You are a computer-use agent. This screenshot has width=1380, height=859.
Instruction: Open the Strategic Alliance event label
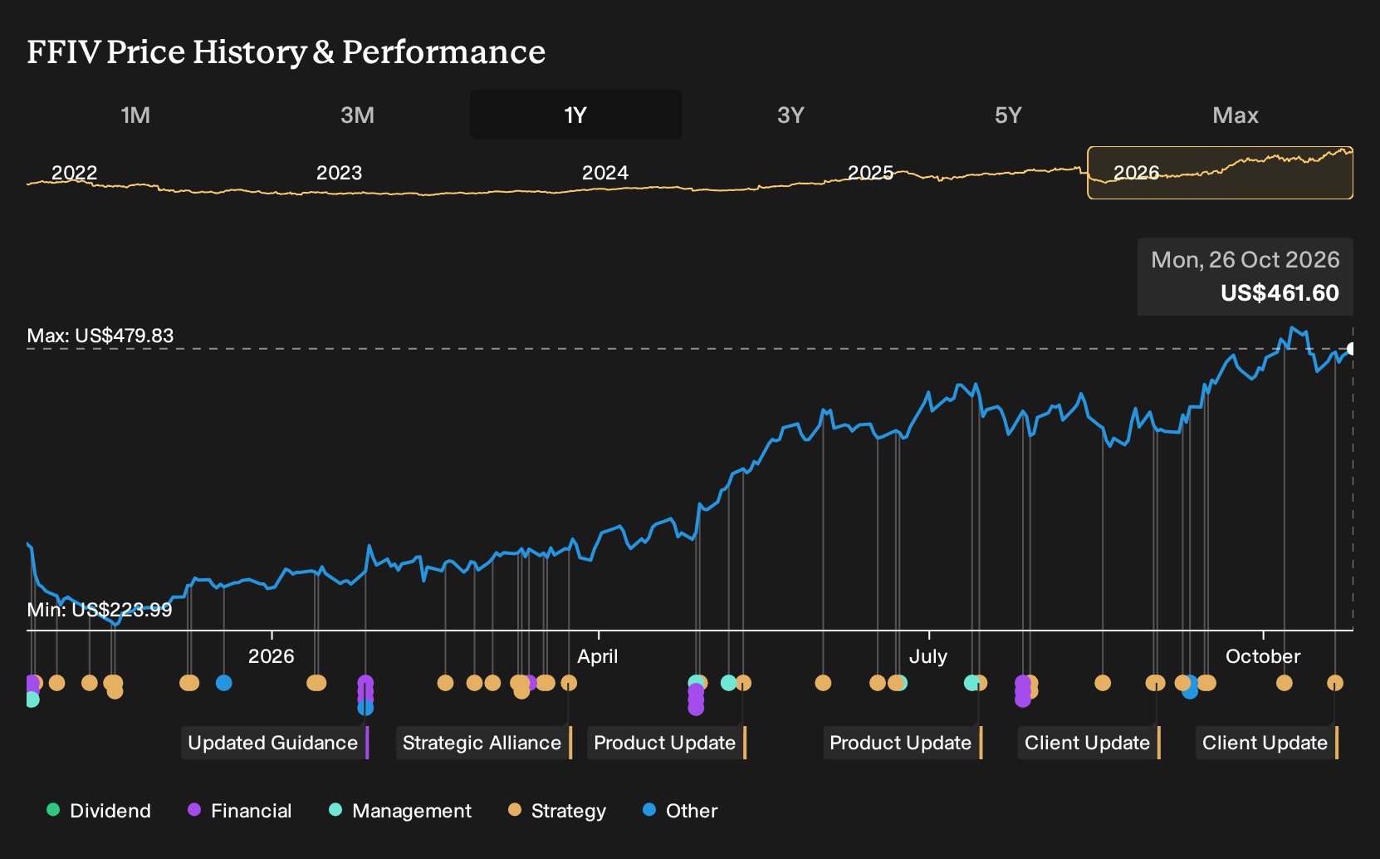[x=484, y=743]
